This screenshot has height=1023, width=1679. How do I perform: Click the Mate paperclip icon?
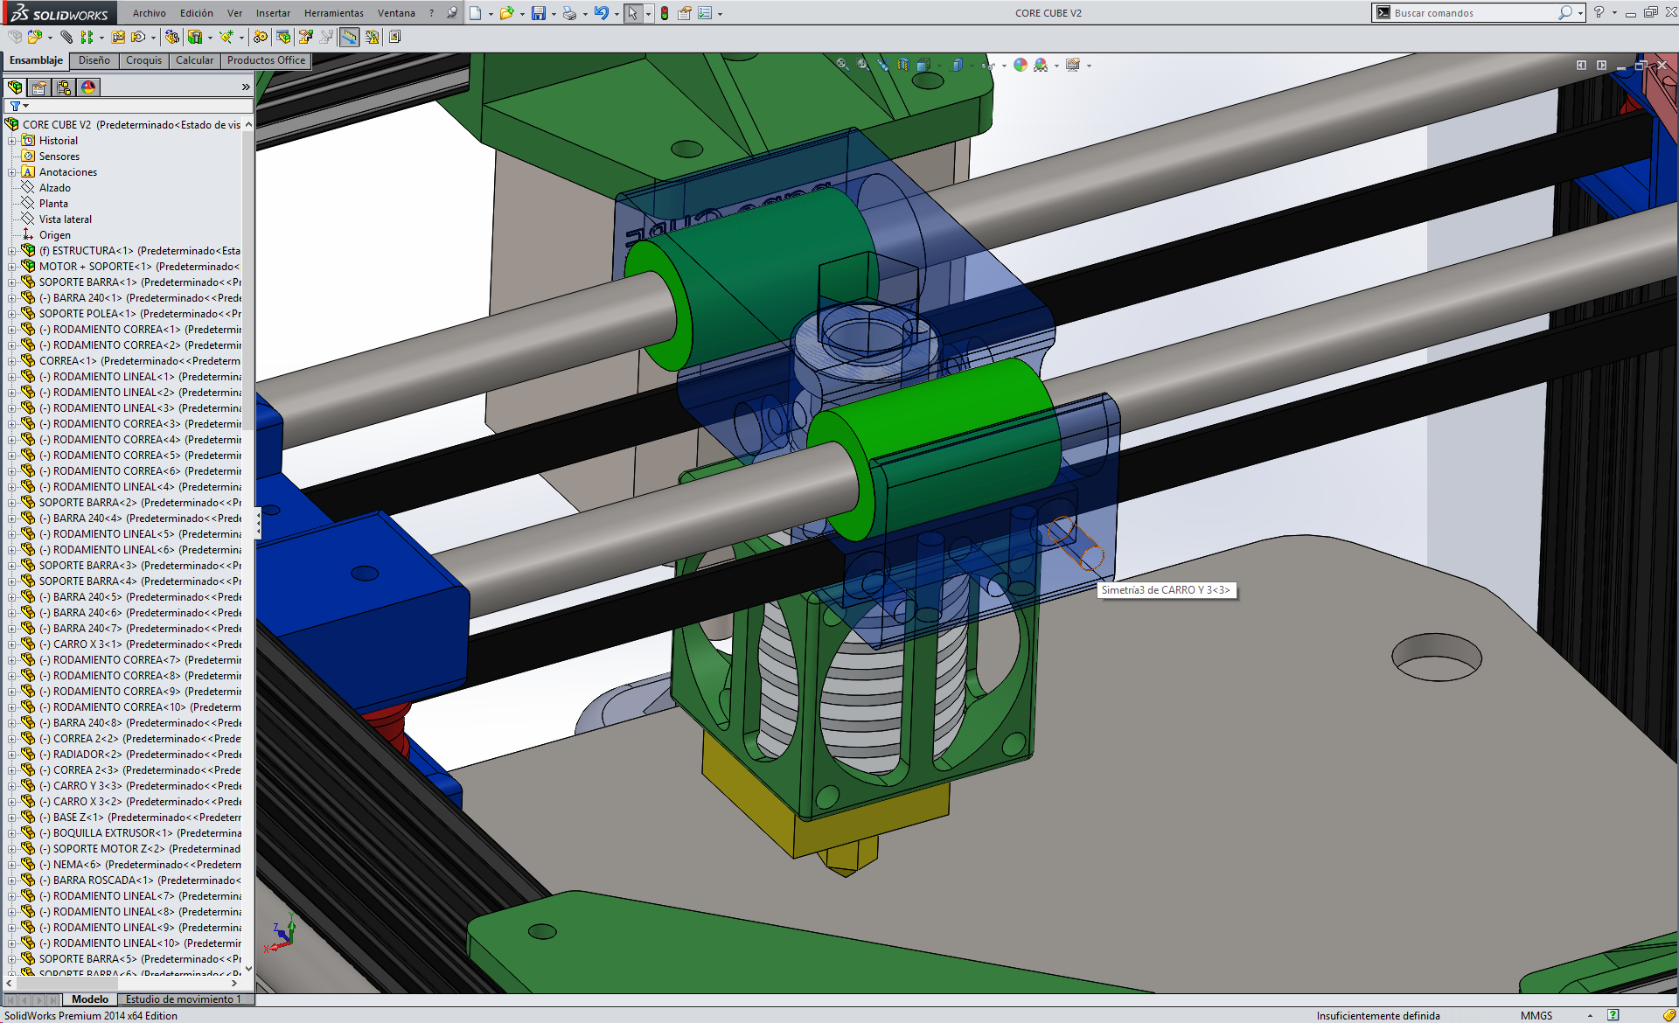pos(66,37)
